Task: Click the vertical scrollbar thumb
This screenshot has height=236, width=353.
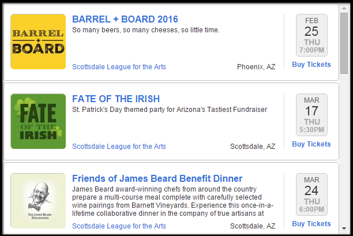Action: click(344, 43)
